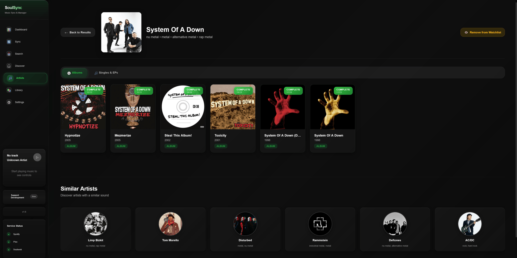
Task: Select the Sync icon in the sidebar
Action: 9,42
